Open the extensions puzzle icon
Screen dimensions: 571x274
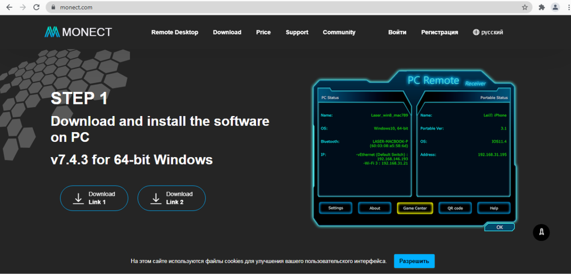click(x=541, y=8)
